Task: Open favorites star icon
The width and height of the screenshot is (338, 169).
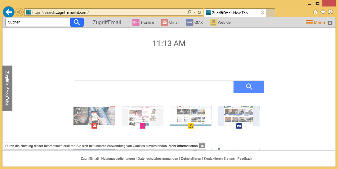Action: (x=323, y=12)
